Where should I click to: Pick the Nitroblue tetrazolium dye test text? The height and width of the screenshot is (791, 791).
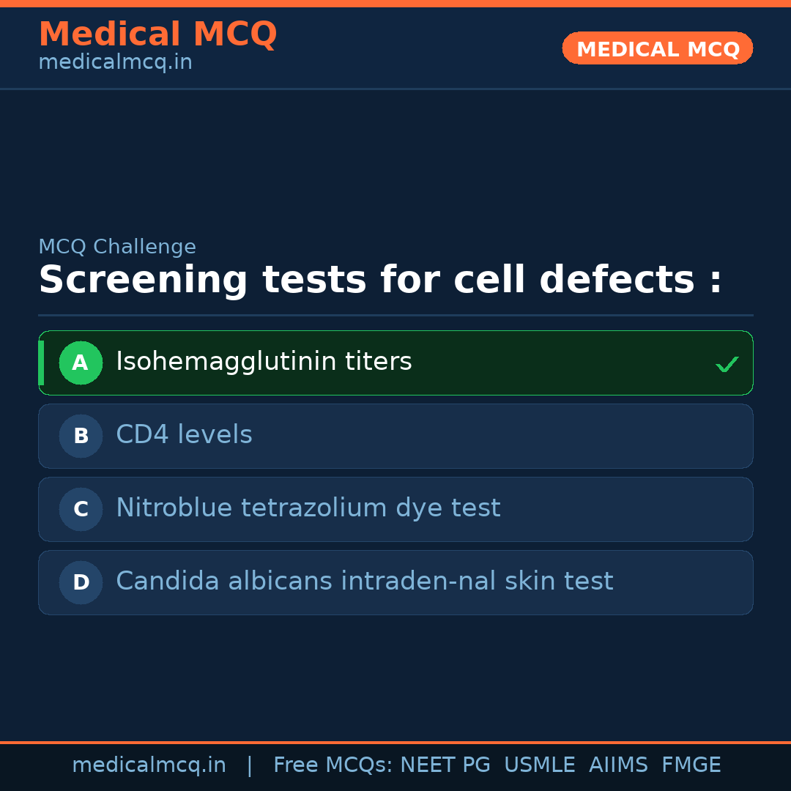[308, 508]
